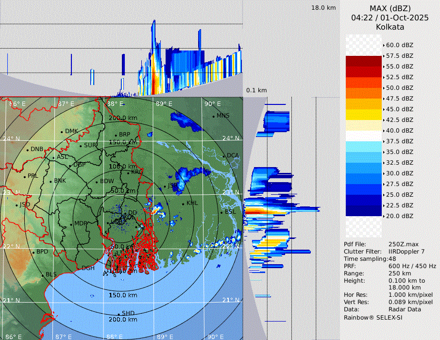Click the white swatch below 40.0 dBZ
Screen dimensions: 440x340
[x=364, y=136]
